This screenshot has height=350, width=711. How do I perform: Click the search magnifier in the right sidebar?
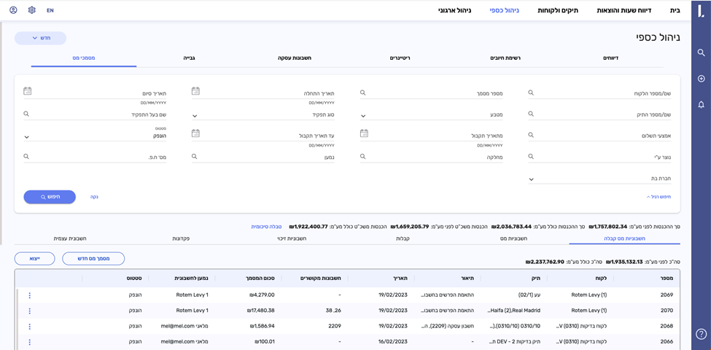coord(701,52)
